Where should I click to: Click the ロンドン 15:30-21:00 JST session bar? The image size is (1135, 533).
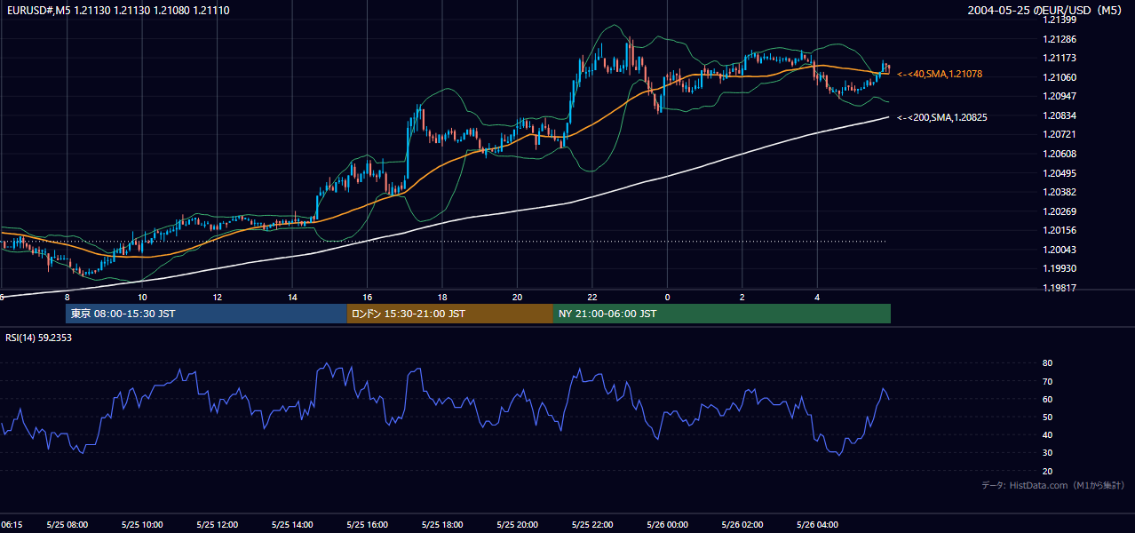pos(449,314)
